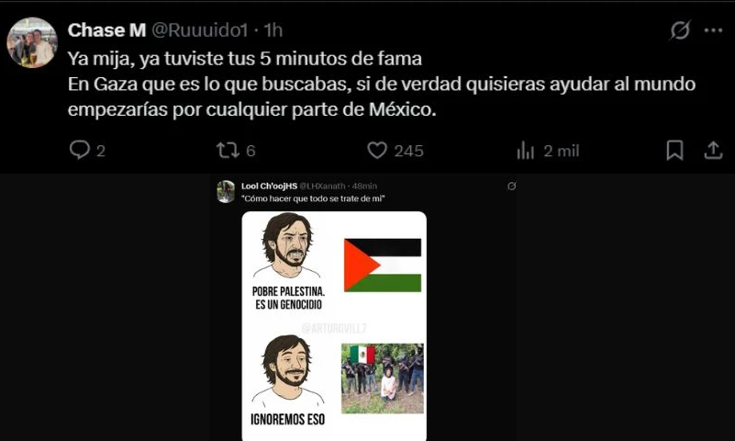735x441 pixels.
Task: Click the quoted tweet text about "todo se trate de mi"
Action: (x=313, y=198)
